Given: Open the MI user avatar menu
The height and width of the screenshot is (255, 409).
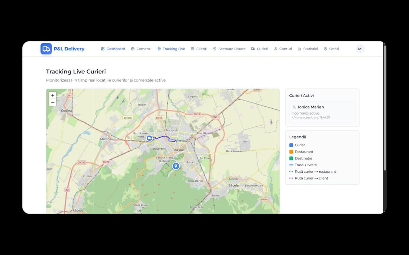Looking at the screenshot, I should tap(360, 49).
